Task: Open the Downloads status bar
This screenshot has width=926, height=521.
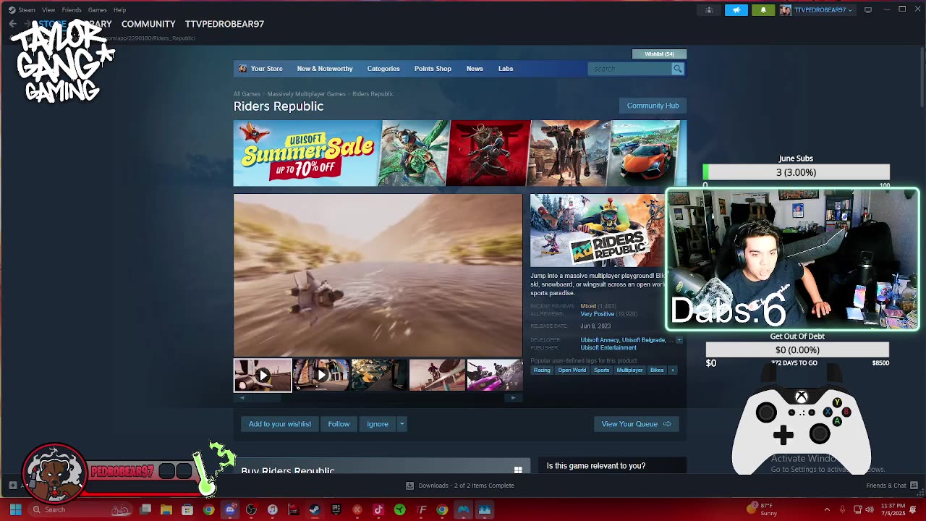Action: [x=460, y=486]
